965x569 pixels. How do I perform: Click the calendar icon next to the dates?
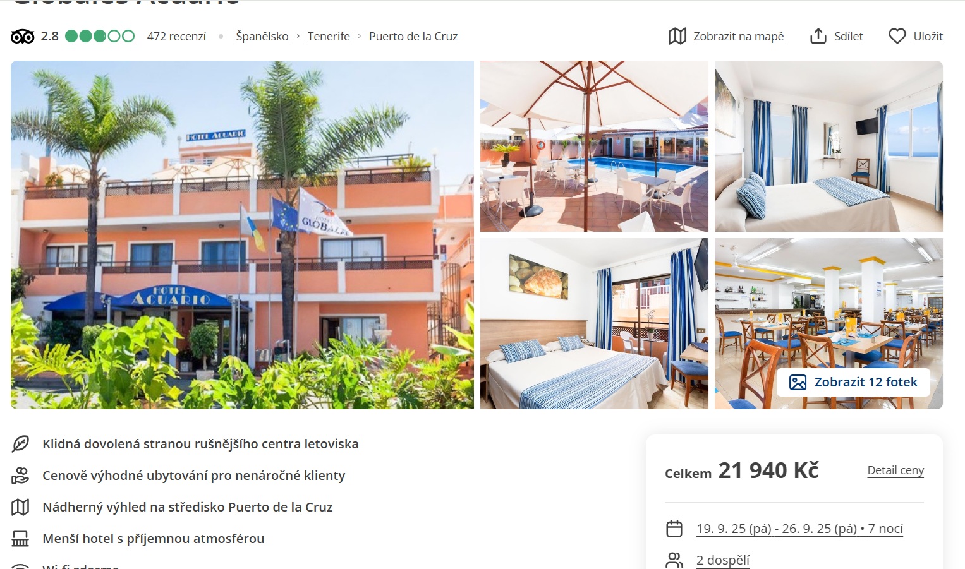674,529
